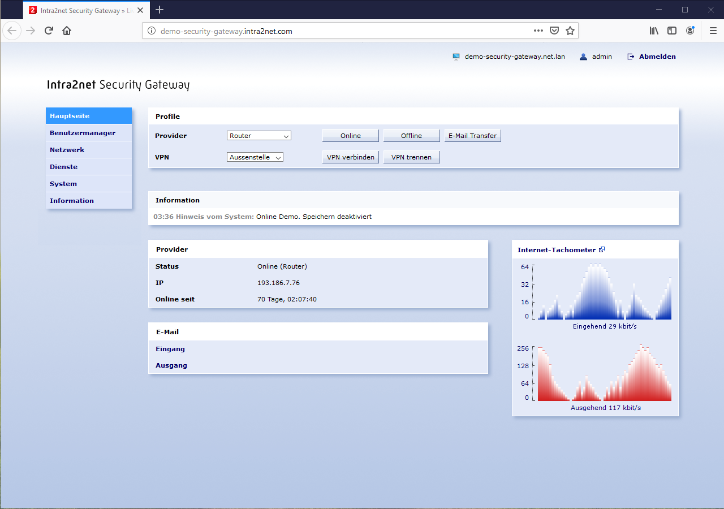Open the Information menu item
This screenshot has width=724, height=509.
(89, 201)
